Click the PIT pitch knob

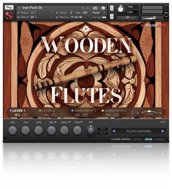tap(91, 130)
